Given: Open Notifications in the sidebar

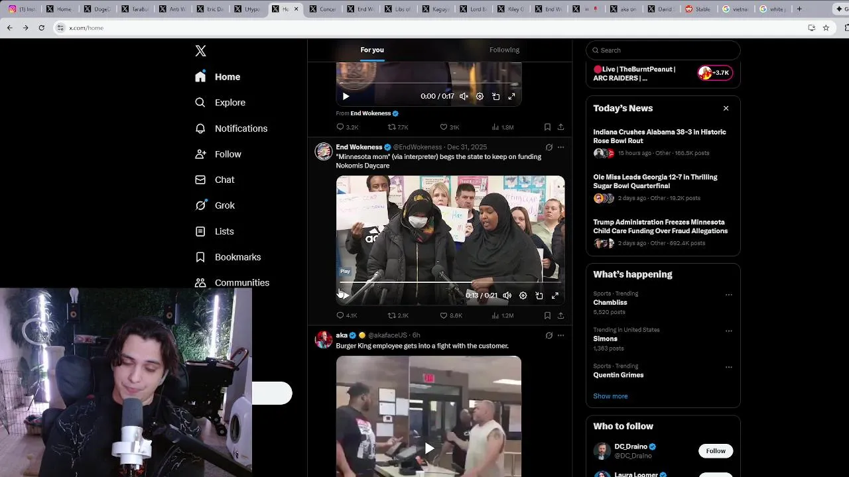Looking at the screenshot, I should [x=231, y=129].
